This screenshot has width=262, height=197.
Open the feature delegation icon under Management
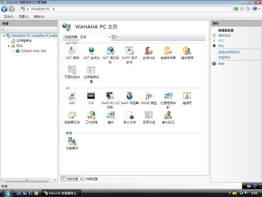[72, 142]
